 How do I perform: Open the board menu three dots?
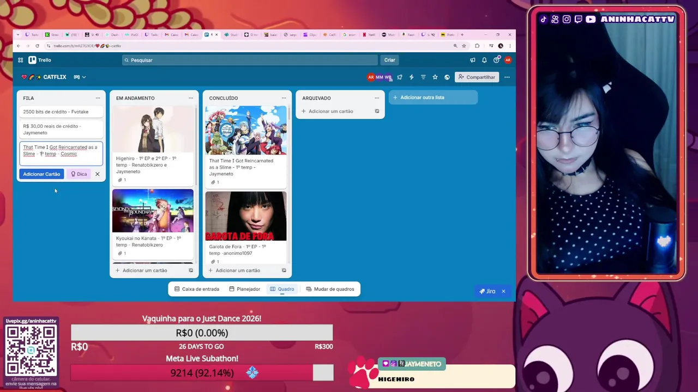click(507, 77)
